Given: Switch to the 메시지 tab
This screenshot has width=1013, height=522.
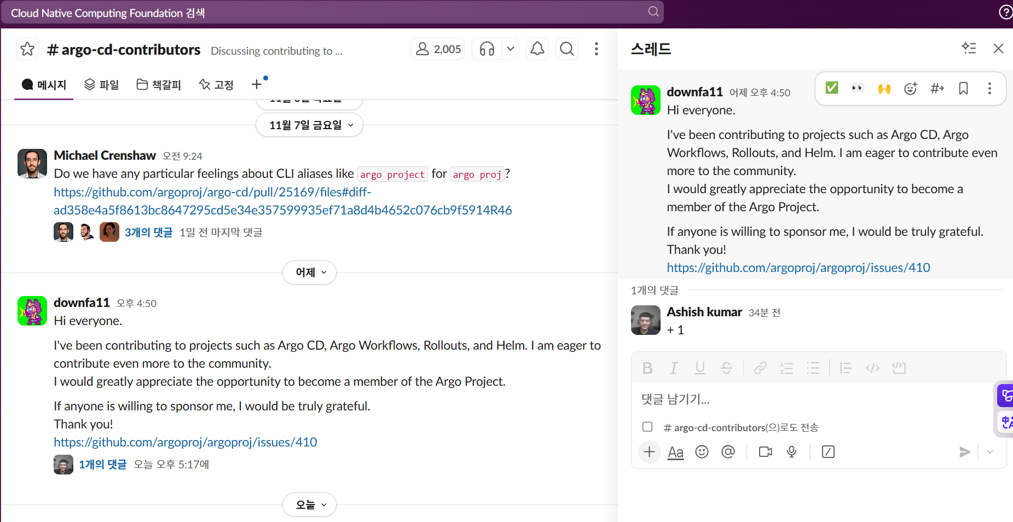Looking at the screenshot, I should 44,85.
